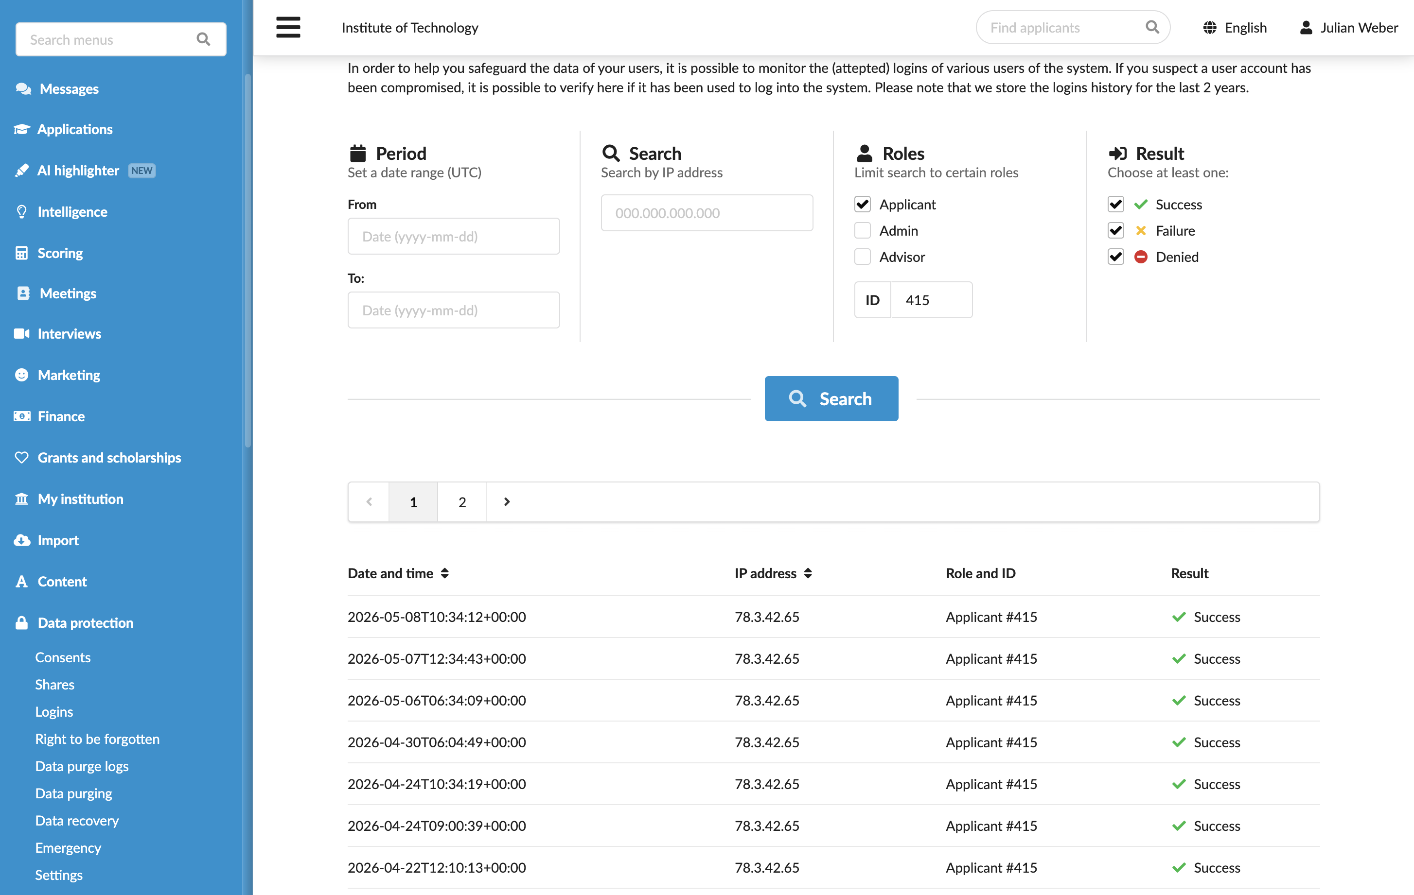
Task: Uncheck the Denied result checkbox
Action: 1116,257
